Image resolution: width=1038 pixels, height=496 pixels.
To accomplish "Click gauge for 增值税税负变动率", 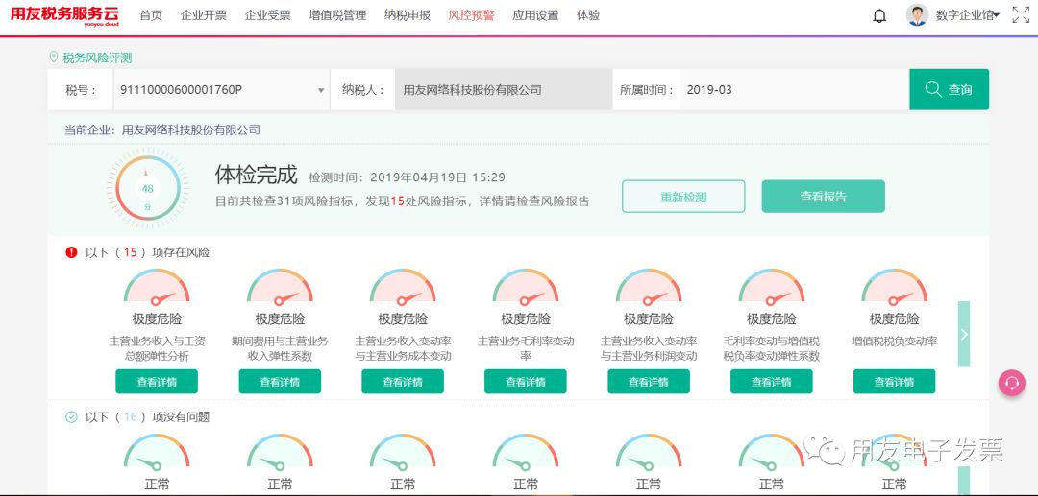I will click(895, 286).
